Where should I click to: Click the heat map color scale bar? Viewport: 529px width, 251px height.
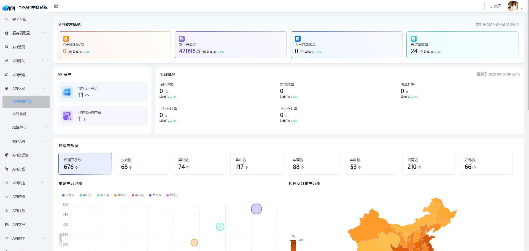293,245
